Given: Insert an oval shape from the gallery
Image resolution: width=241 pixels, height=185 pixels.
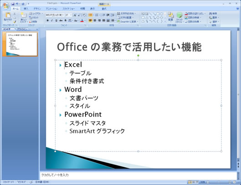Looking at the screenshot, I should click(162, 14).
